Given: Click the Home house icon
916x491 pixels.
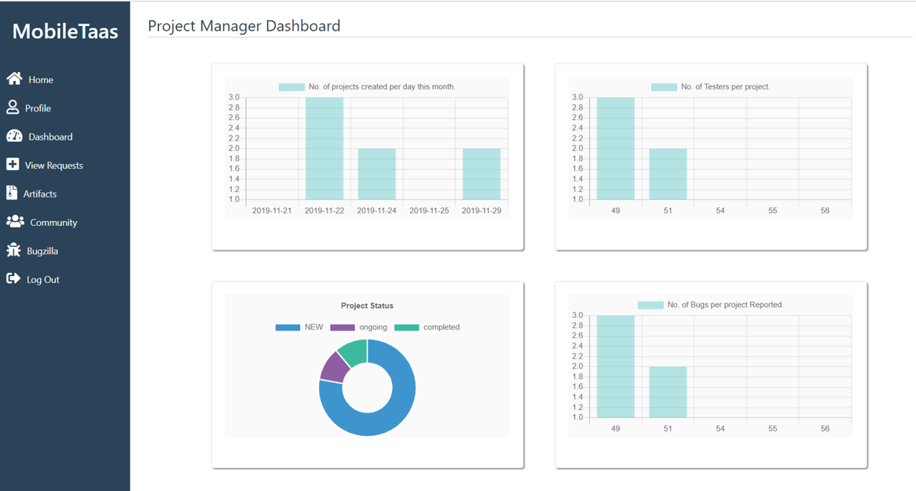Looking at the screenshot, I should (x=15, y=78).
